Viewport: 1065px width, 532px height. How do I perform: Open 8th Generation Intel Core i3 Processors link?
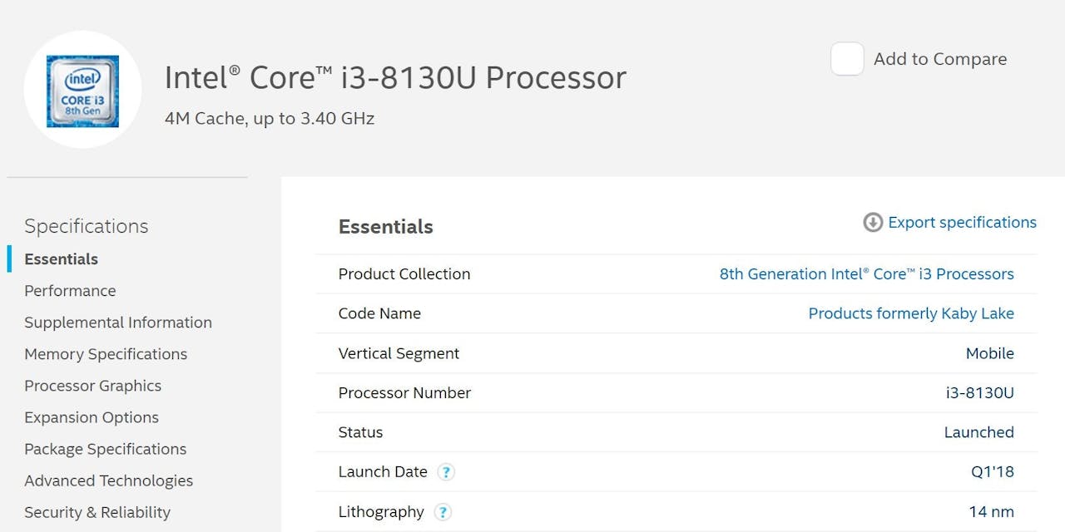(x=866, y=274)
